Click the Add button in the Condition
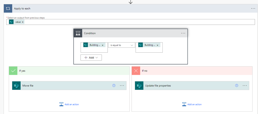 click(x=91, y=58)
